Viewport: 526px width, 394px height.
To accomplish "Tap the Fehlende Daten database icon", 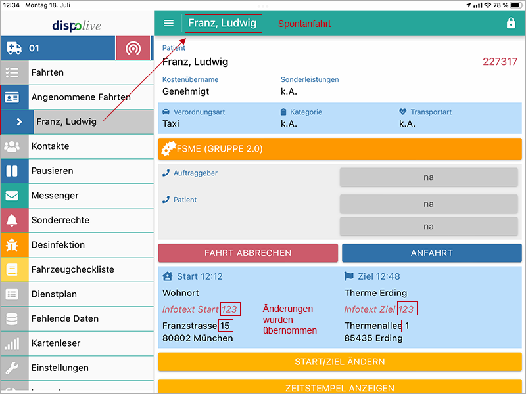I will pyautogui.click(x=12, y=319).
